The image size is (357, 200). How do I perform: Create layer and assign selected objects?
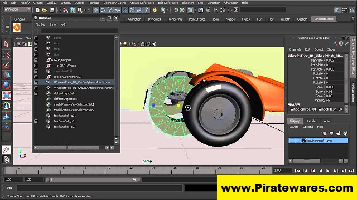click(x=345, y=133)
